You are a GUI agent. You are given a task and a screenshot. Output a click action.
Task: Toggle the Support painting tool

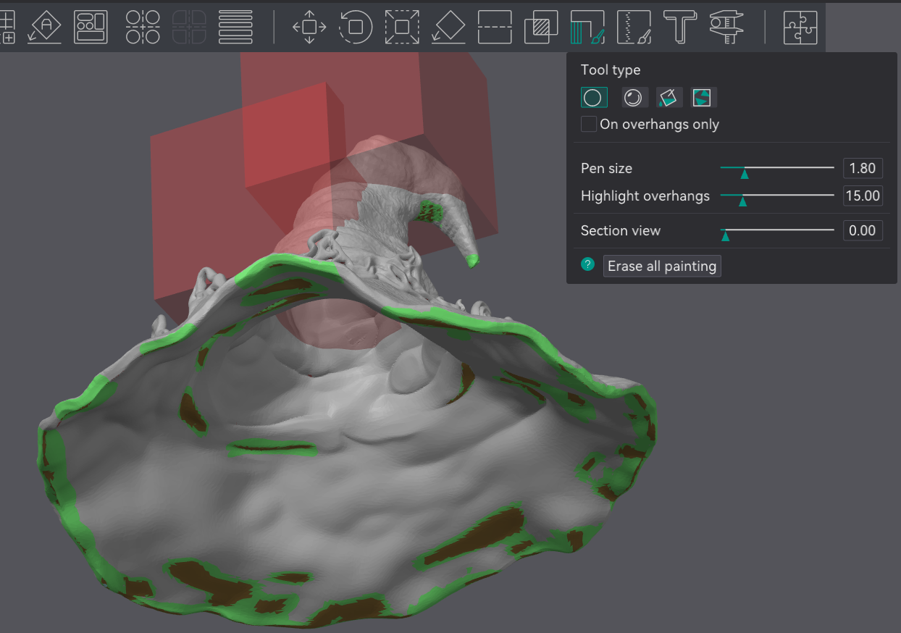click(587, 27)
